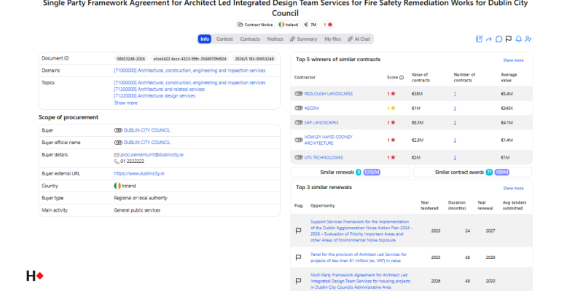Open [71200000] Architectural and related services
This screenshot has width=583, height=291.
pos(159,89)
